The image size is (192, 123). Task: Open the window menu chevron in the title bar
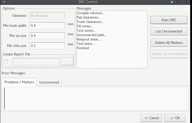4,2
